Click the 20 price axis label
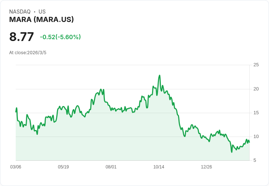Viewport: 269px width, 186px height. (x=256, y=89)
